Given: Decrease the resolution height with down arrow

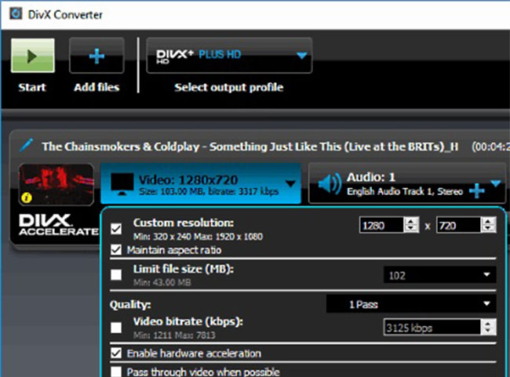Looking at the screenshot, I should pos(489,229).
